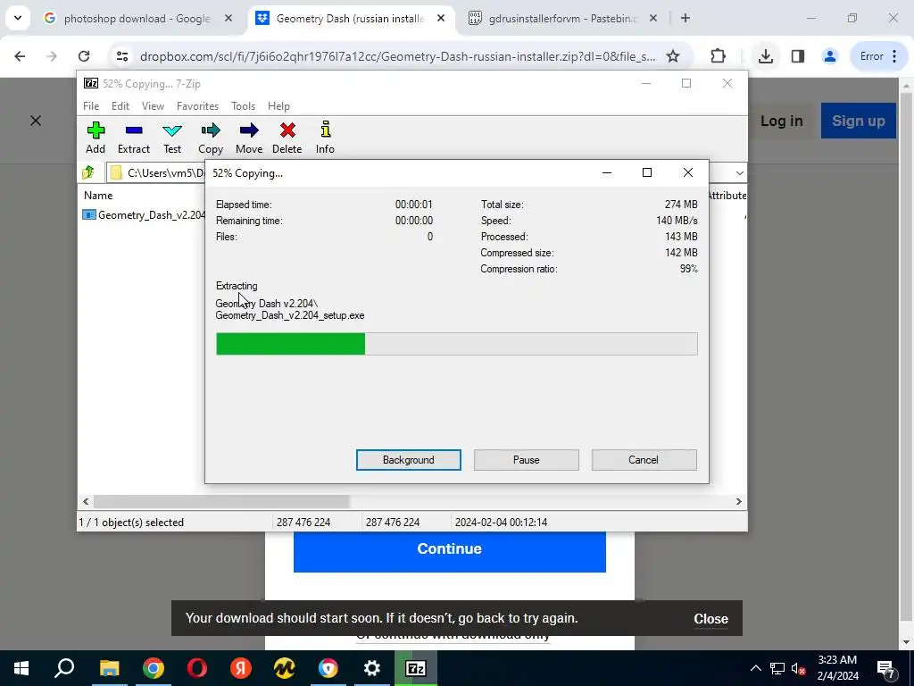The image size is (914, 686).
Task: Click the blue Continue button on Dropbox
Action: pyautogui.click(x=450, y=551)
